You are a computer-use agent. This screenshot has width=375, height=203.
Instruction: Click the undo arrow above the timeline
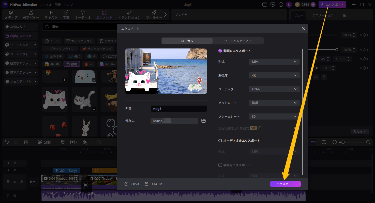pos(7,142)
